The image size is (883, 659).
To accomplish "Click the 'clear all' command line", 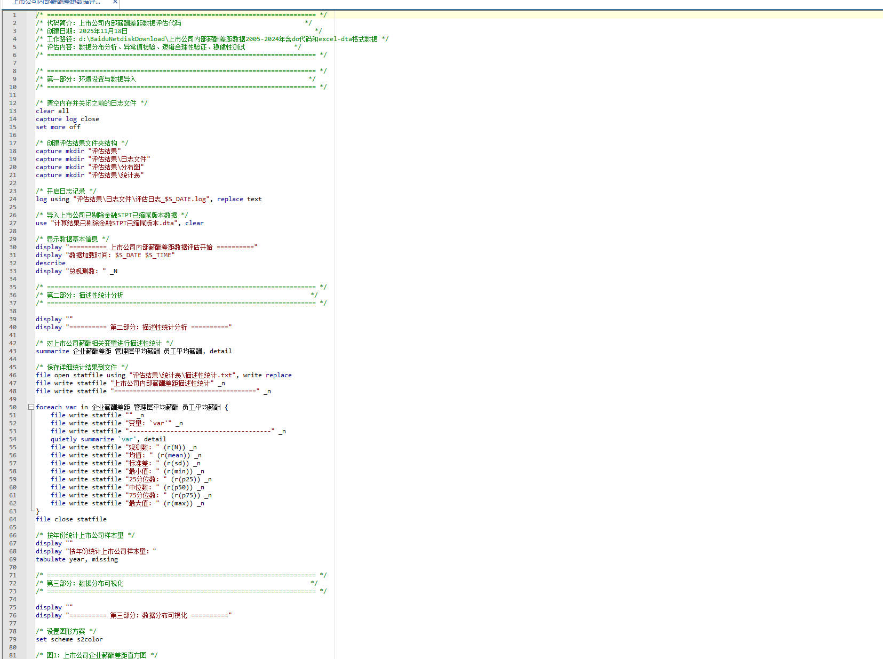I will click(52, 111).
